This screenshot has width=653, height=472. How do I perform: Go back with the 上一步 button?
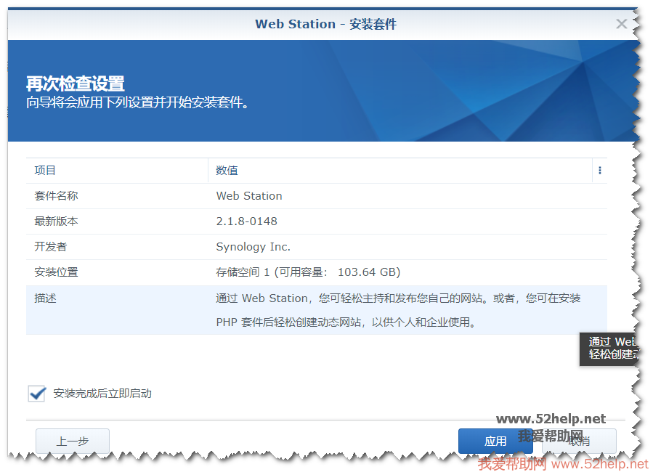pos(73,441)
